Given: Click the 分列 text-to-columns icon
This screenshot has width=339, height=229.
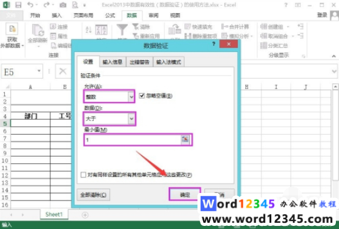Looking at the screenshot, I should [x=174, y=29].
